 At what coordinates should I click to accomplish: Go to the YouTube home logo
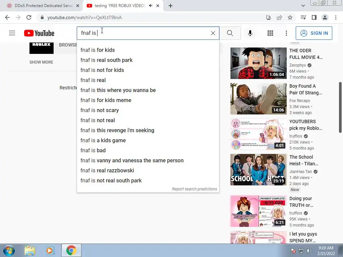(x=39, y=33)
